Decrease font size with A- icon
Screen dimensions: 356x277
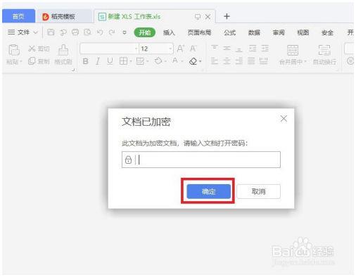[x=193, y=49]
